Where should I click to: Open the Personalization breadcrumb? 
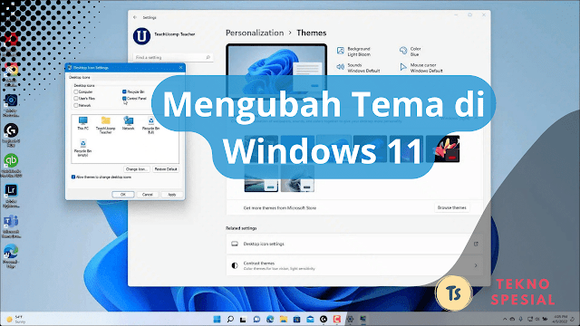point(255,33)
